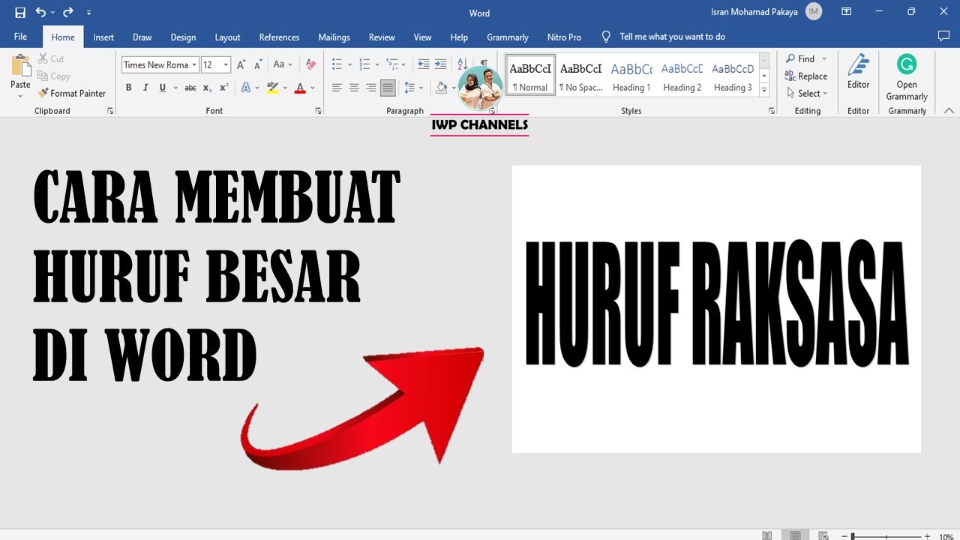This screenshot has height=540, width=960.
Task: Toggle Strikethrough formatting
Action: coord(190,88)
